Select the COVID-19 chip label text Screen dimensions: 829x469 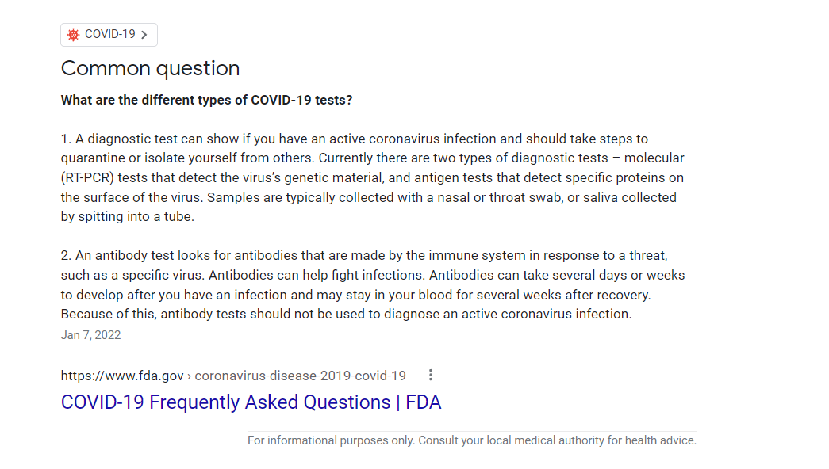[110, 34]
